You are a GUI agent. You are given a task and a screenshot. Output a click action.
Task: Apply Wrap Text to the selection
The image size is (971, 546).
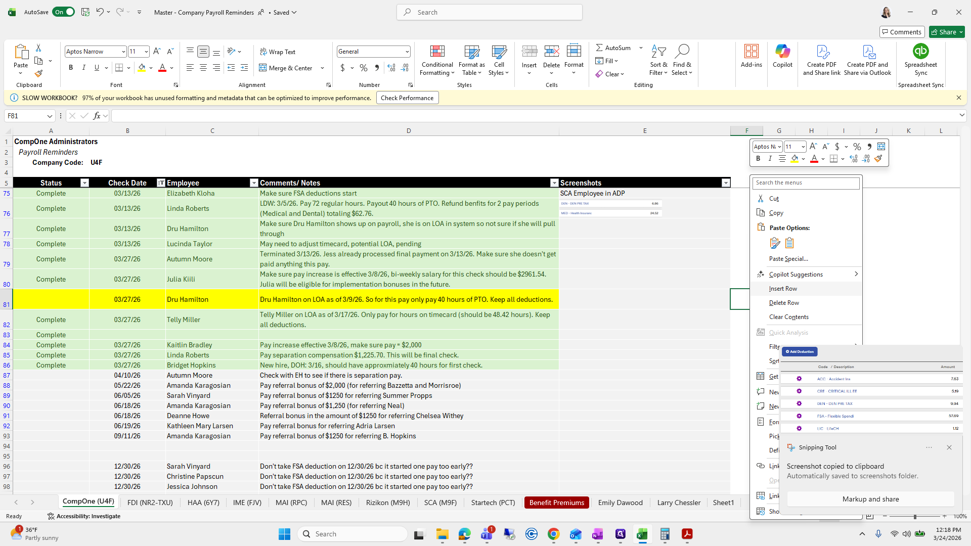pyautogui.click(x=277, y=52)
